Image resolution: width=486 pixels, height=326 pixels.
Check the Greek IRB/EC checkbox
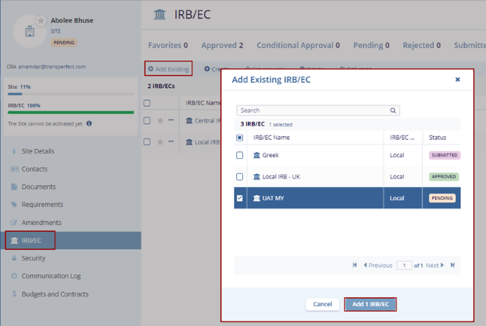[x=240, y=155]
